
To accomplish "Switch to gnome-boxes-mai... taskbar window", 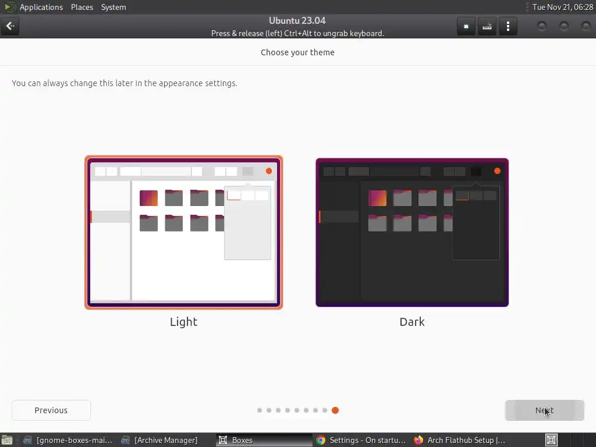I will 68,440.
